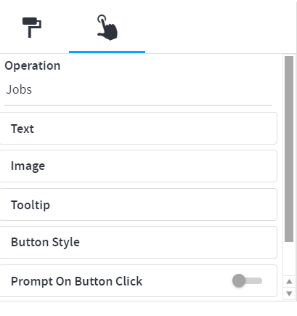Click the Prompt On Button Click label
This screenshot has height=316, width=297.
tap(77, 281)
